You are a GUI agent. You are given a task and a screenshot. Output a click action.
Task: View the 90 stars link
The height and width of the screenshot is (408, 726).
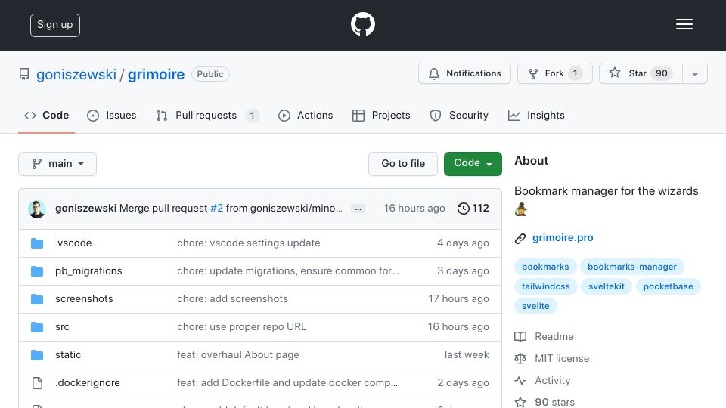[544, 403]
